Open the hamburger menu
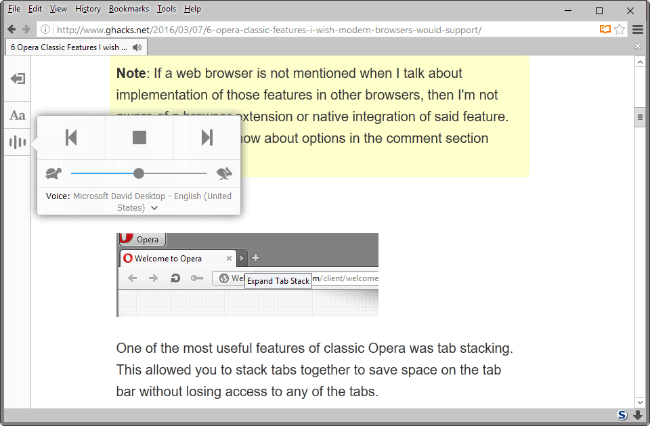Image resolution: width=650 pixels, height=426 pixels. coord(638,30)
